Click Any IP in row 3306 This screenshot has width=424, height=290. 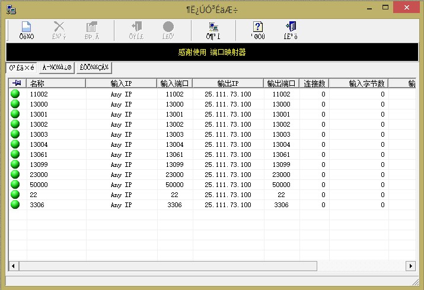pos(121,205)
